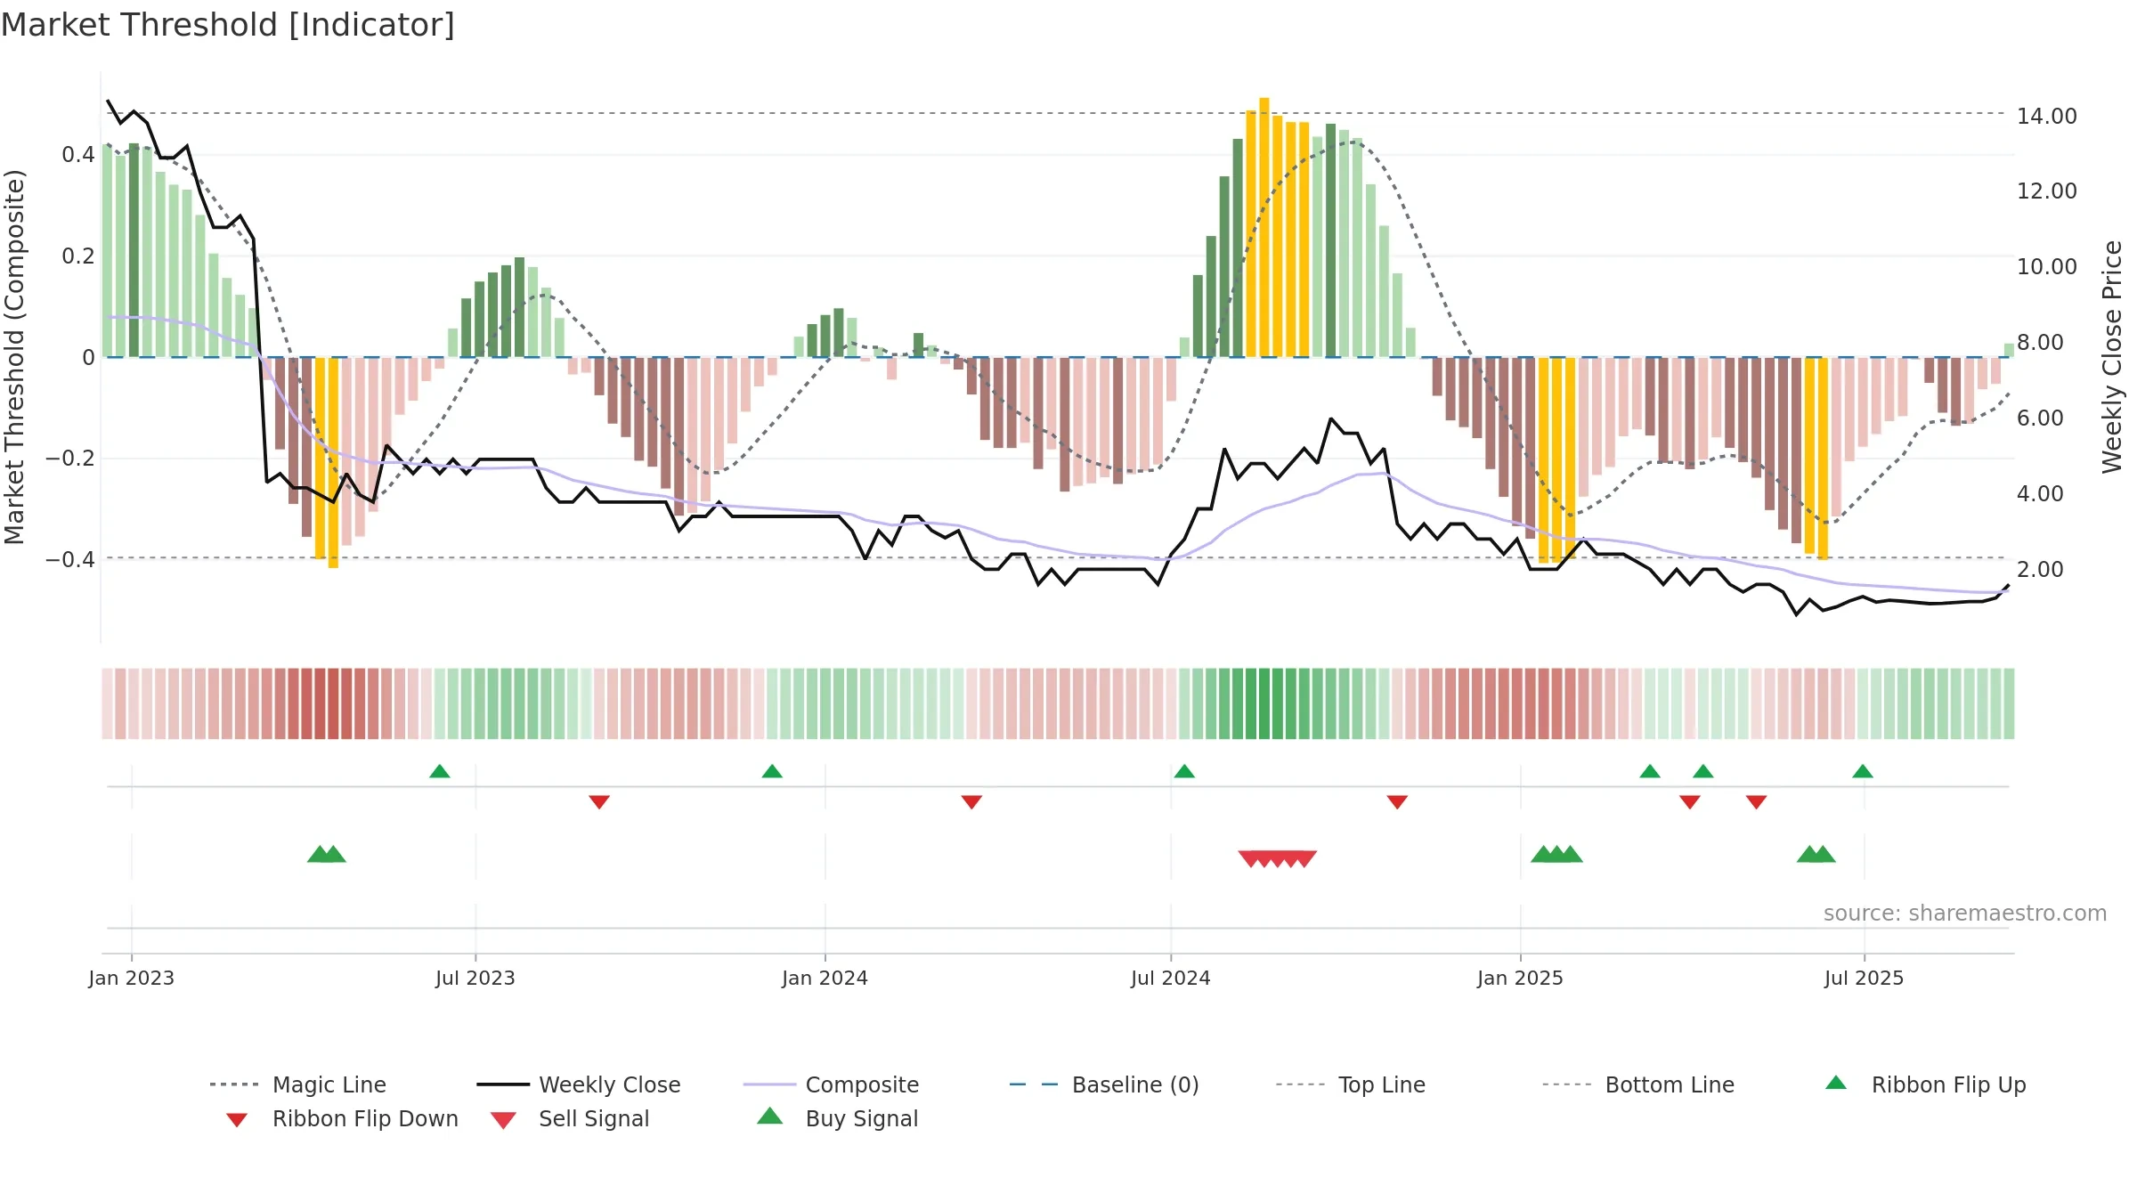Image resolution: width=2137 pixels, height=1202 pixels.
Task: Toggle the Magic Line legend entry
Action: (x=298, y=1084)
